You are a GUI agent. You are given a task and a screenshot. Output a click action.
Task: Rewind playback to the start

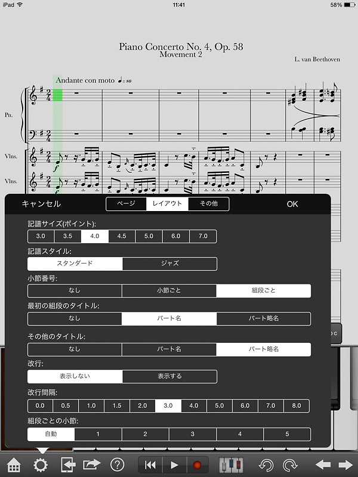151,465
